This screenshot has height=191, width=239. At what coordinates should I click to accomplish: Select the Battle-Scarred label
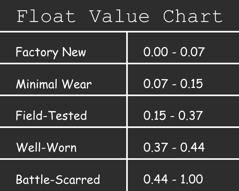58,180
